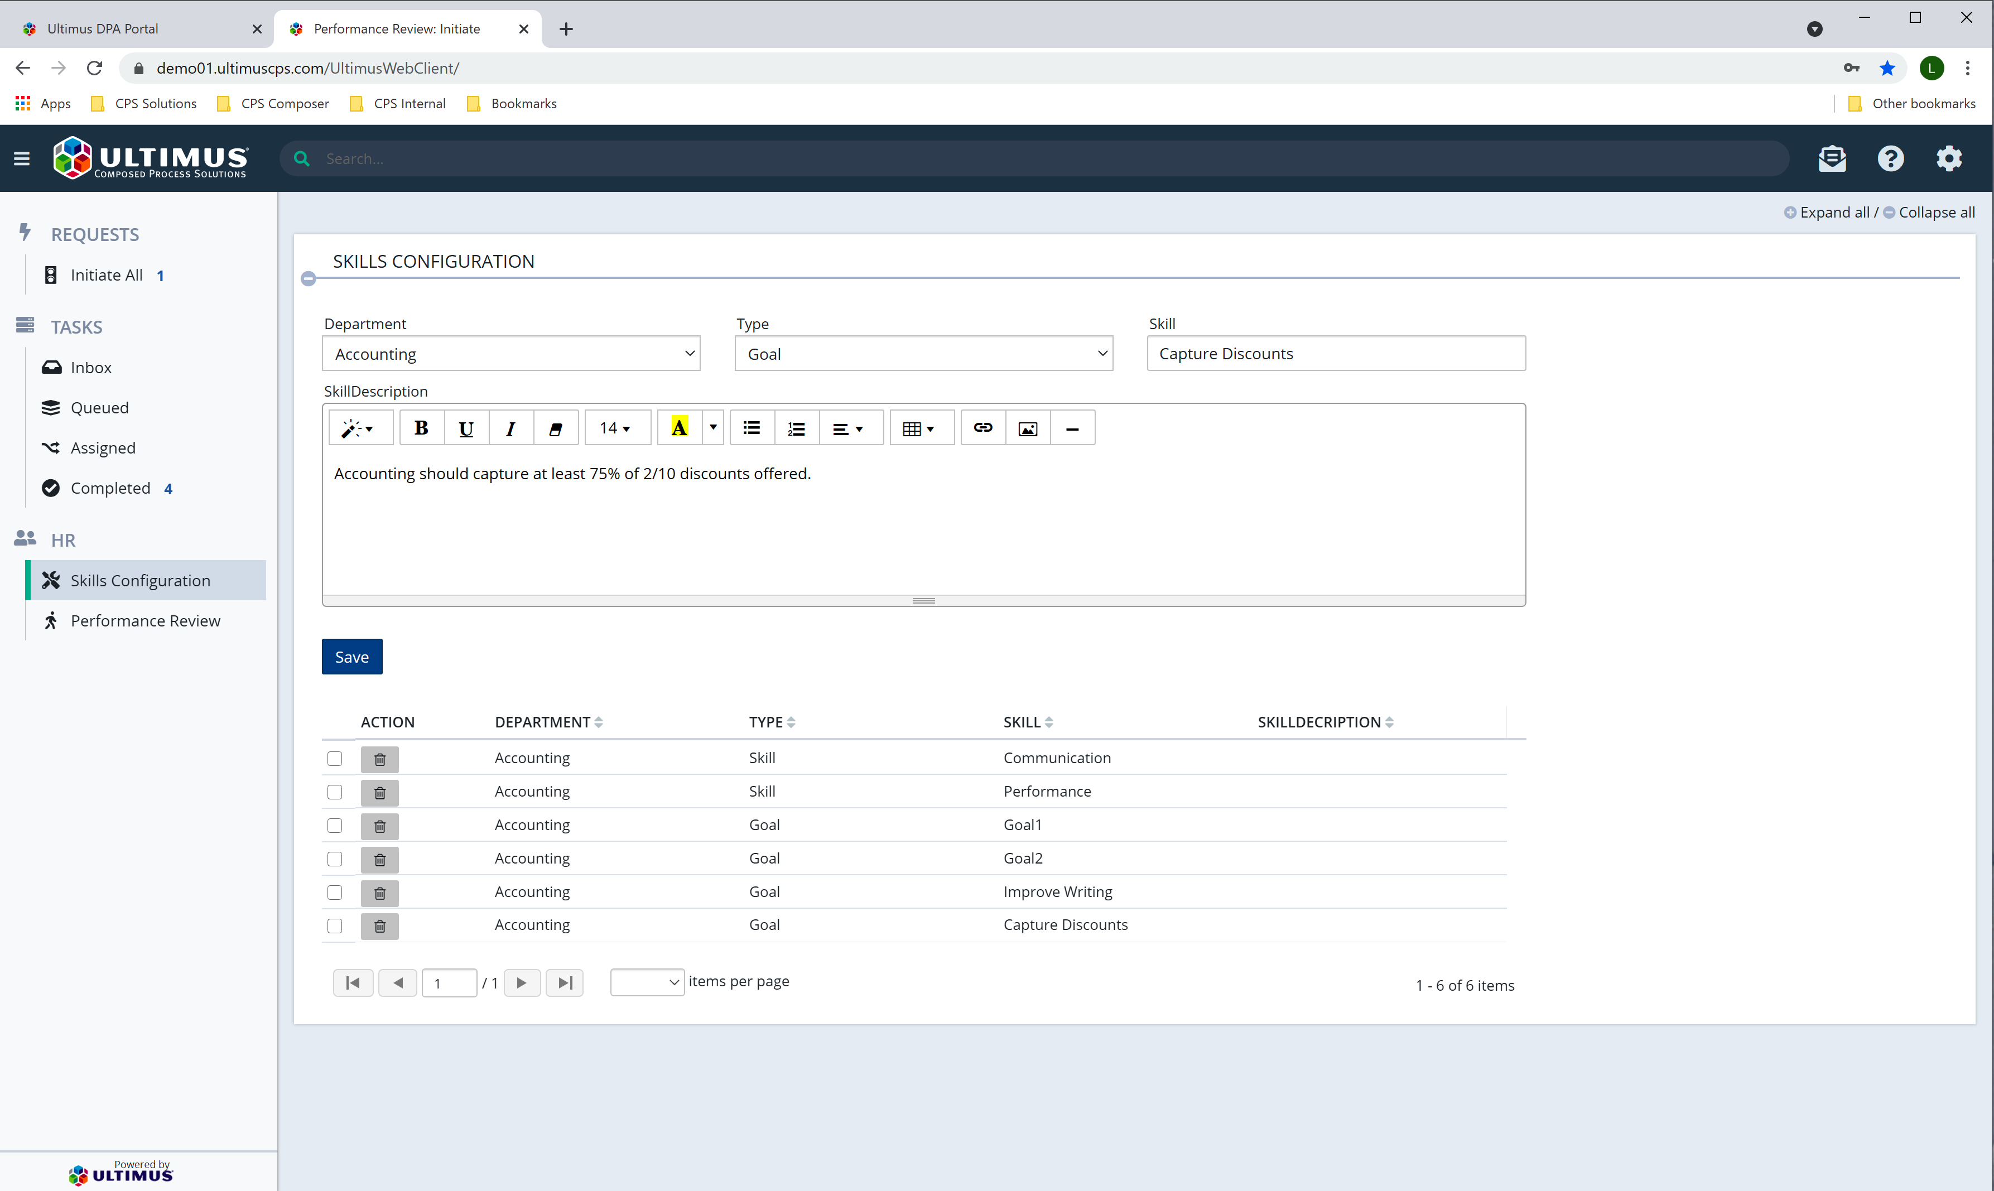1994x1191 pixels.
Task: Insert a numbered list in the editor
Action: click(x=796, y=428)
